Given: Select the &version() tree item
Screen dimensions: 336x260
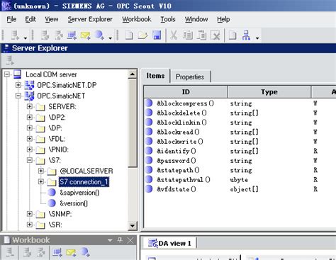Looking at the screenshot, I should (74, 203).
